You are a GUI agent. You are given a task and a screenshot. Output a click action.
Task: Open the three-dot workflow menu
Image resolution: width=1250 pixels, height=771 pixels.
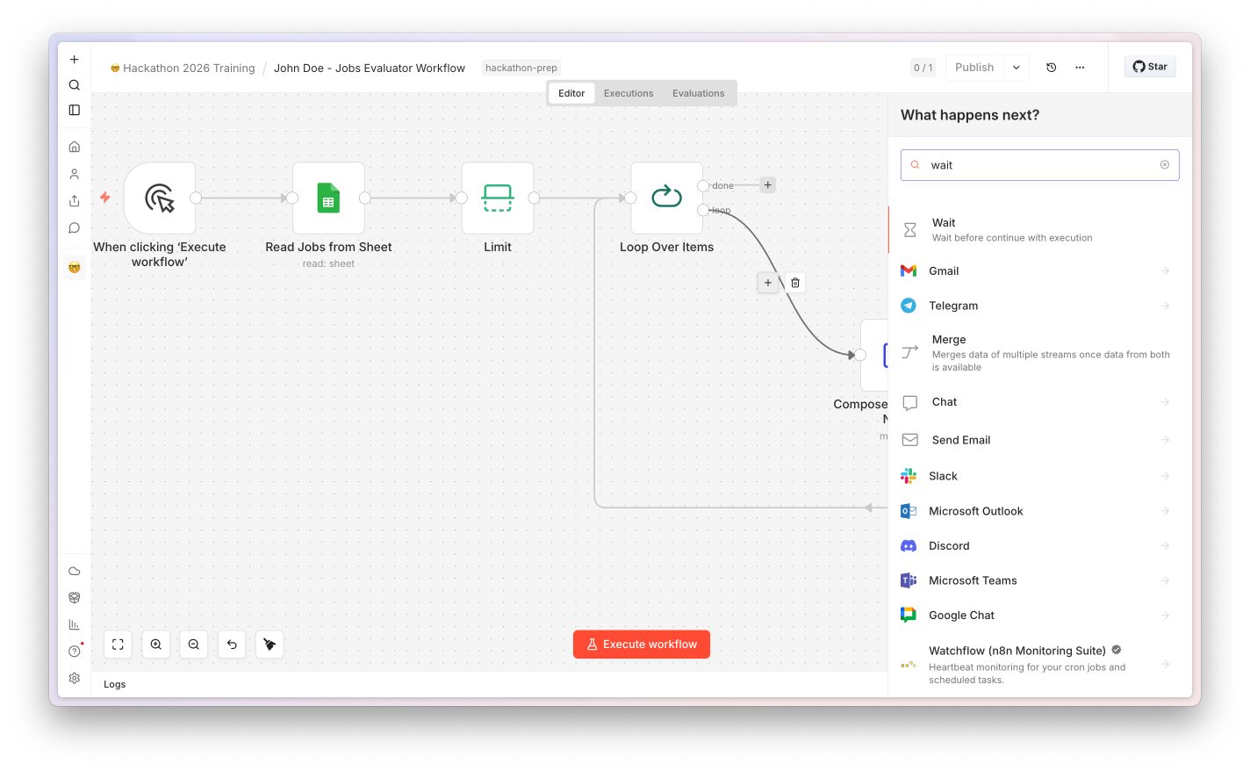coord(1080,68)
